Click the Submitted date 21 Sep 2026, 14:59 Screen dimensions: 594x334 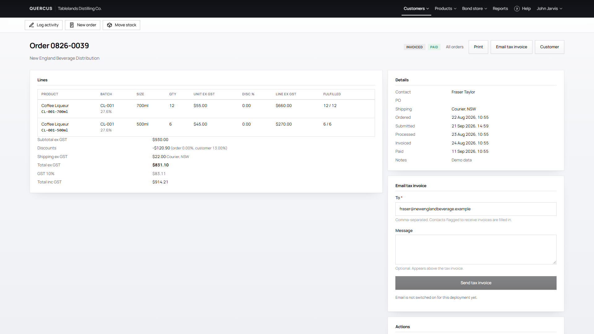(470, 126)
